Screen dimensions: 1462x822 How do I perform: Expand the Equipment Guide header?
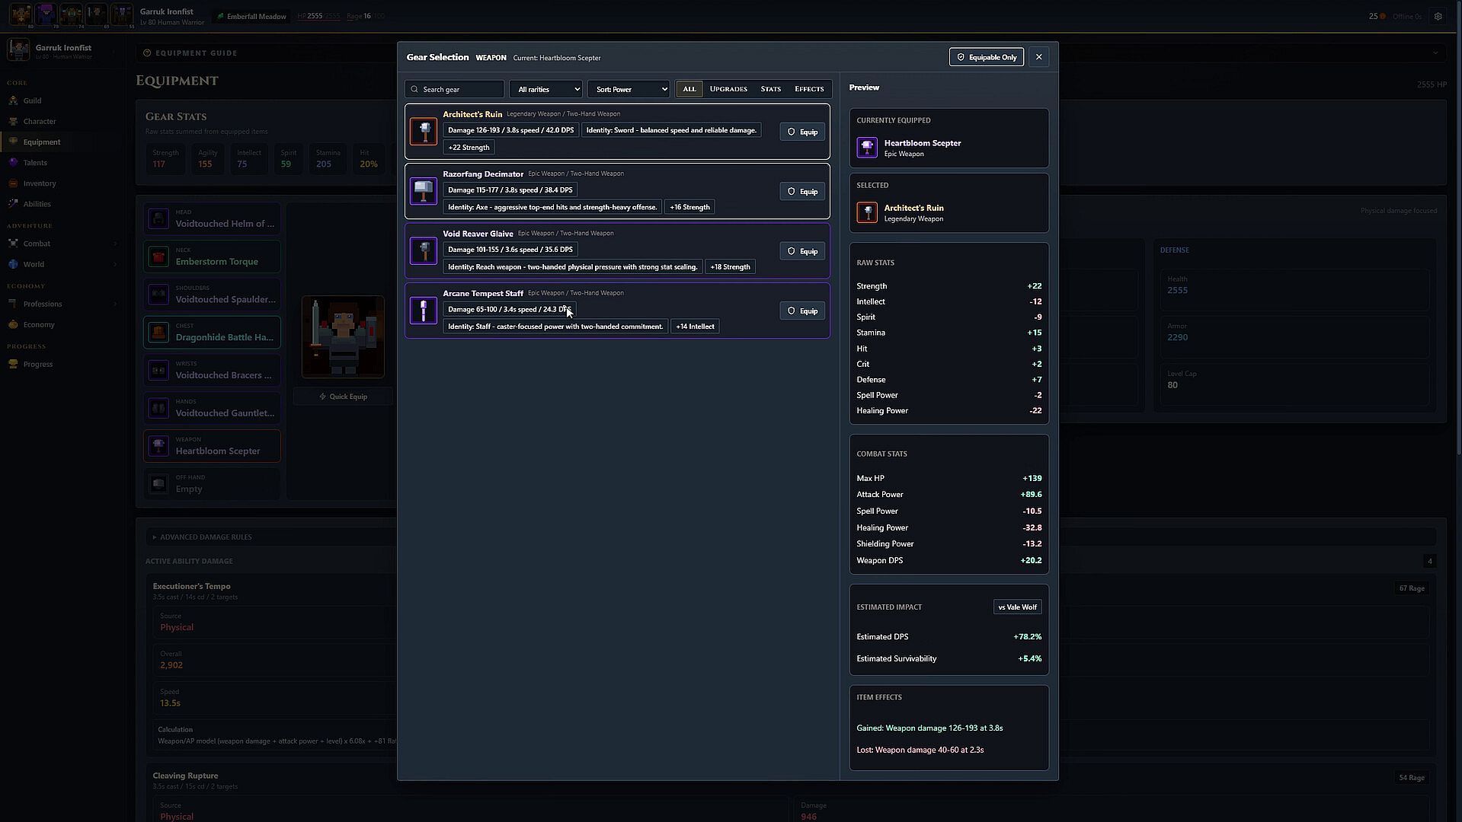point(790,53)
